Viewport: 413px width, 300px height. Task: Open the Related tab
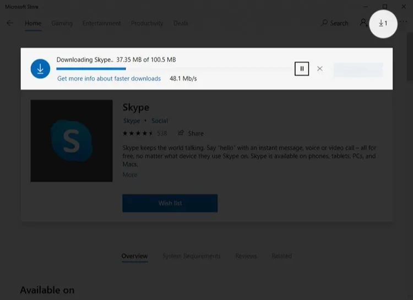pos(281,256)
